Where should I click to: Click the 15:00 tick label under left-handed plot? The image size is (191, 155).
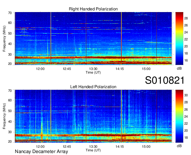click(x=146, y=147)
